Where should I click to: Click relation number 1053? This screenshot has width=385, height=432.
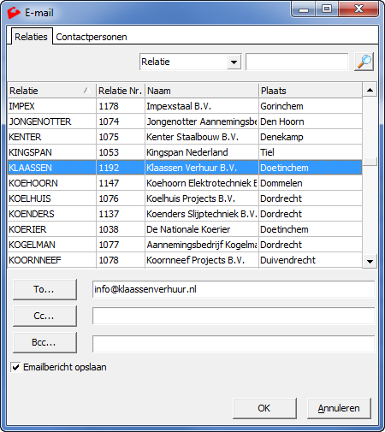click(109, 152)
